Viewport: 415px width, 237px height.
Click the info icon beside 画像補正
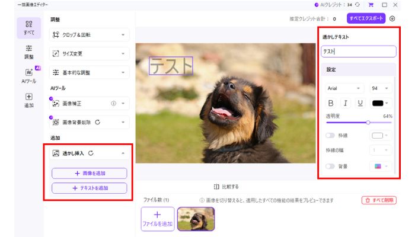[x=113, y=103]
